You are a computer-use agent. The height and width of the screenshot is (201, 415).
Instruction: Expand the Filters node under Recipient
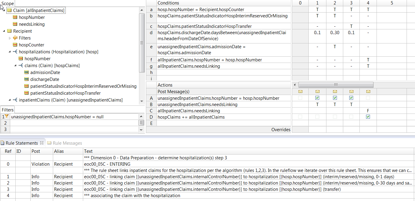tap(10, 38)
